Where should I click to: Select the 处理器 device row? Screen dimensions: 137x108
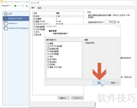click(58, 19)
